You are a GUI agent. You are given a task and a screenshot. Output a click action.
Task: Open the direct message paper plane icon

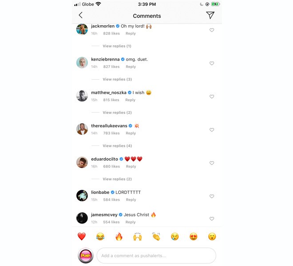[x=210, y=15]
